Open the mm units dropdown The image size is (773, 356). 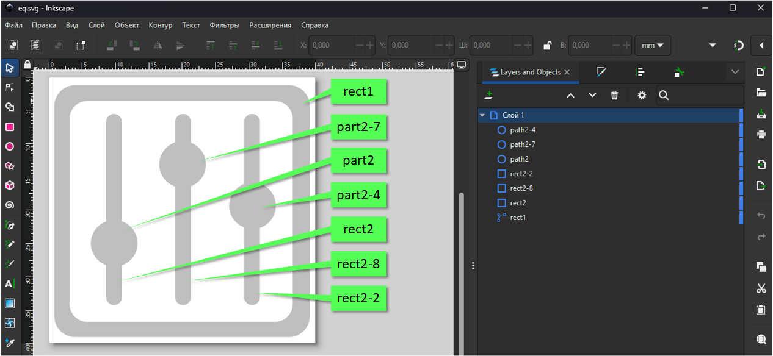tap(653, 45)
